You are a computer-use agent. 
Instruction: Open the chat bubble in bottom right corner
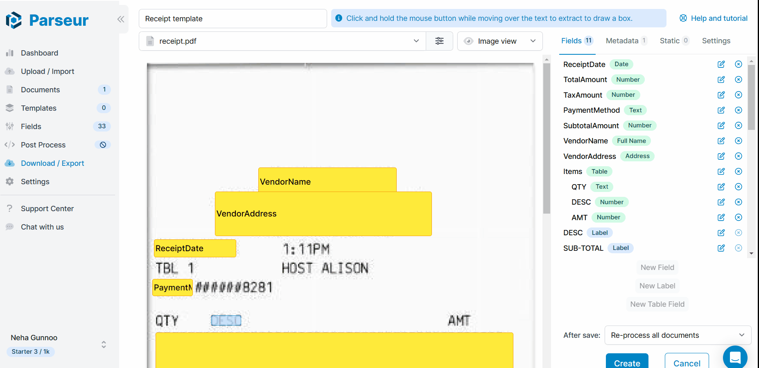tap(735, 357)
